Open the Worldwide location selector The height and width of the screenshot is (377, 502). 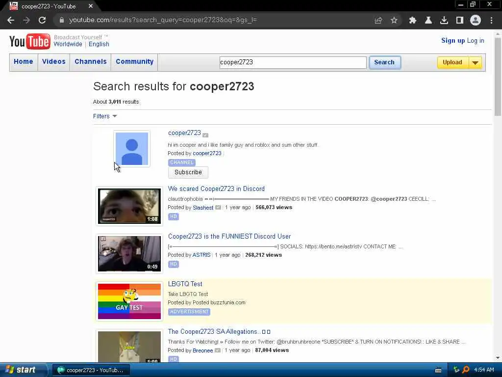[x=68, y=44]
